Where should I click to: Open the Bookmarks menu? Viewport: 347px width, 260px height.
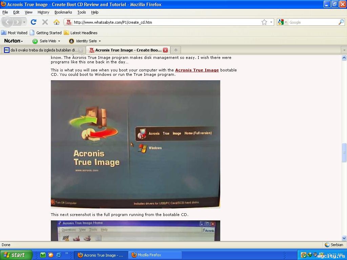63,12
